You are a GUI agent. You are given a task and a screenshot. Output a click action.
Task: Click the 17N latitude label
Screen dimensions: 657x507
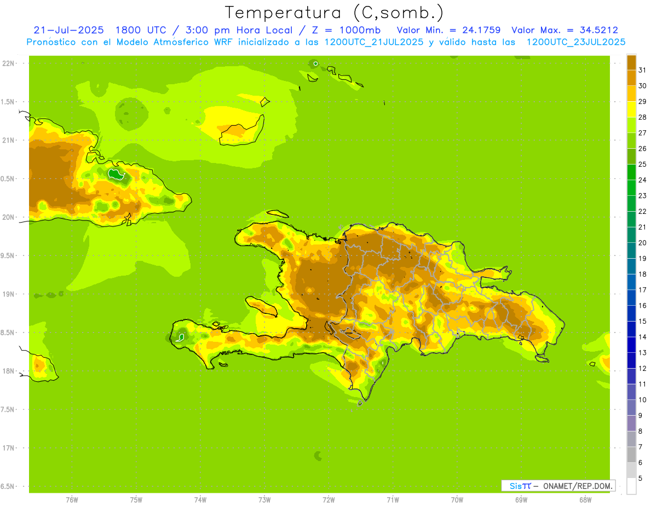click(x=8, y=448)
